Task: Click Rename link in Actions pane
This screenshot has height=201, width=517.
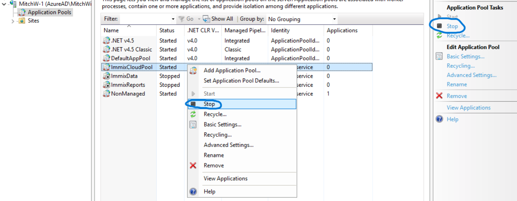Action: click(x=457, y=84)
